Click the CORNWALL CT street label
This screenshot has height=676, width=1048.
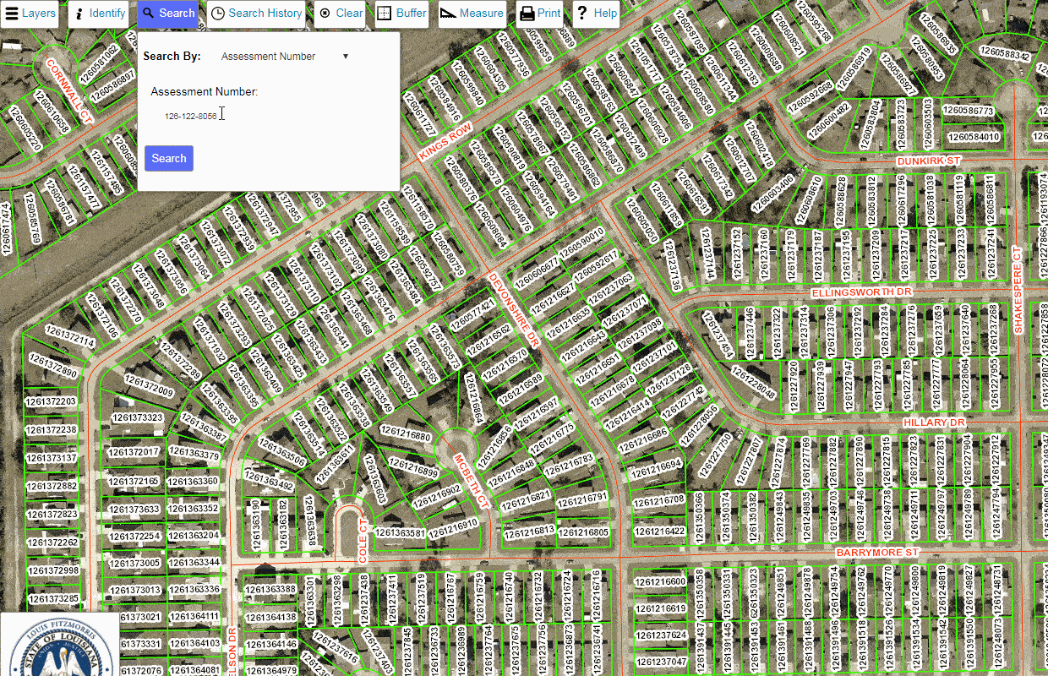[69, 92]
